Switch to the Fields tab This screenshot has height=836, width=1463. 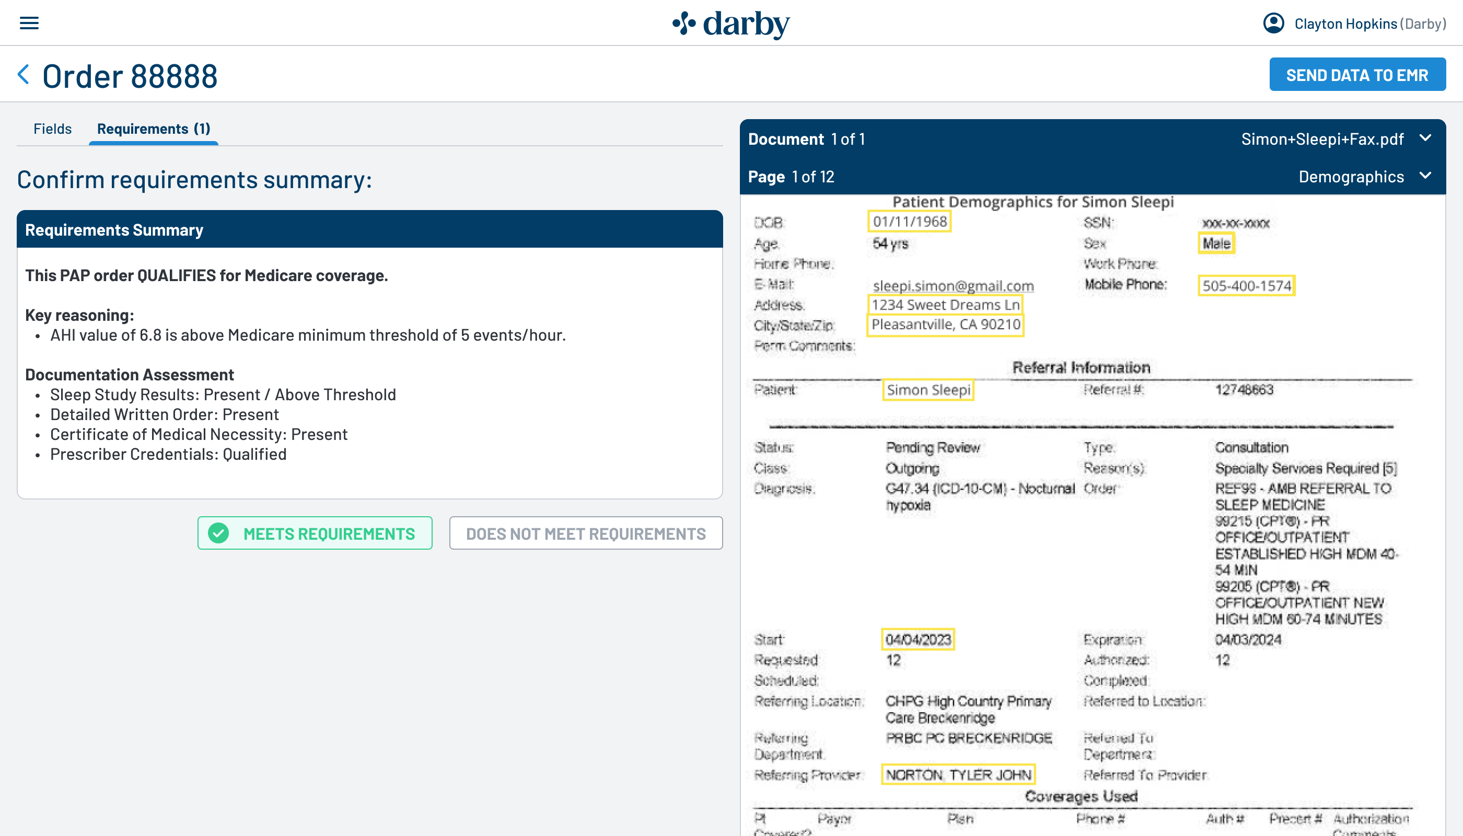(52, 129)
